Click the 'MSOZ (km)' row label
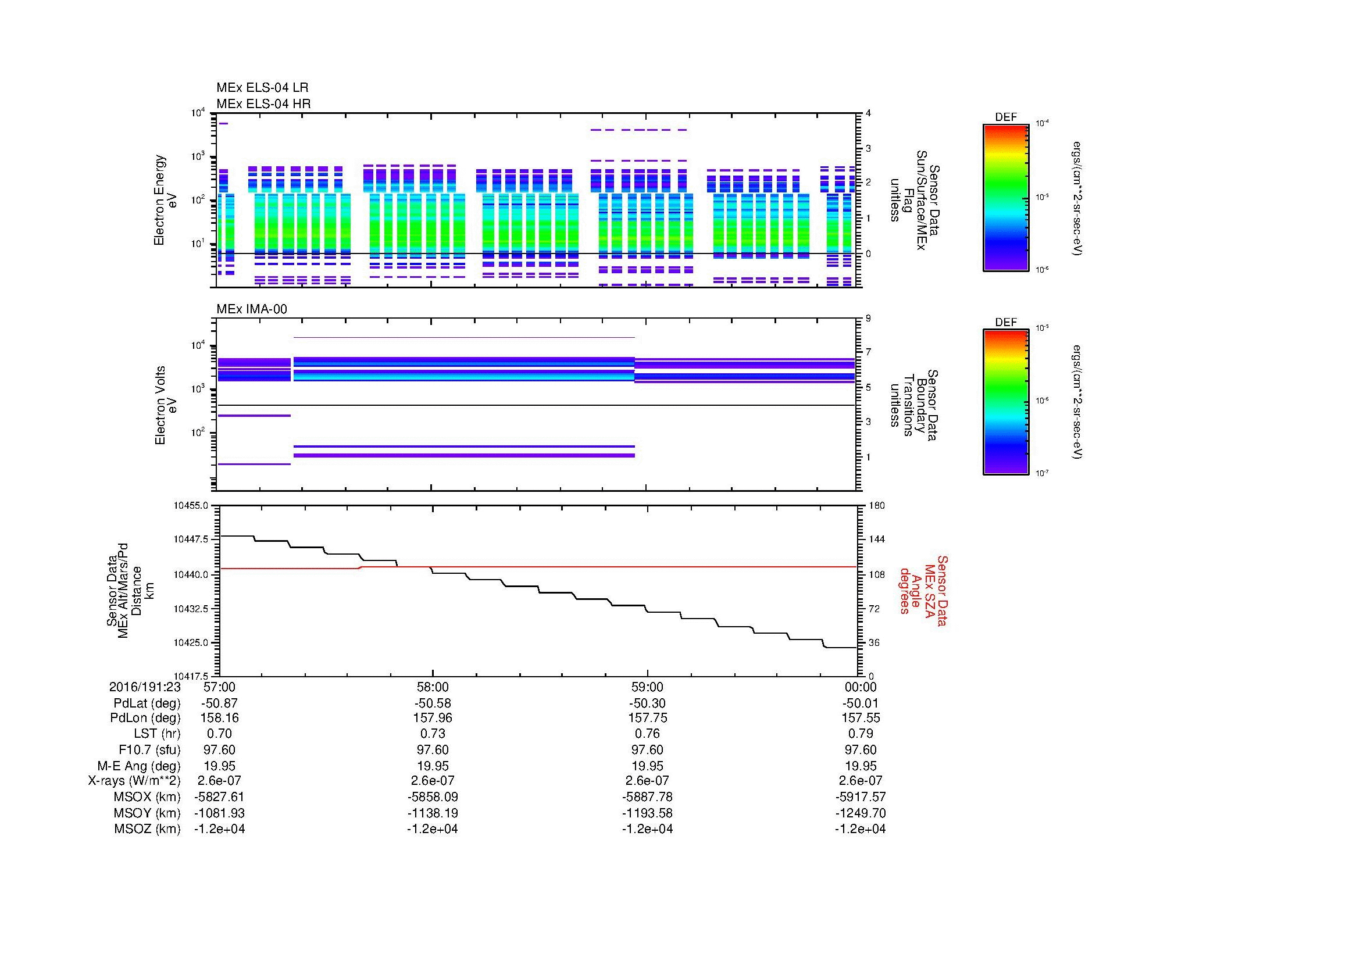Viewport: 1360px width, 961px height. point(148,829)
